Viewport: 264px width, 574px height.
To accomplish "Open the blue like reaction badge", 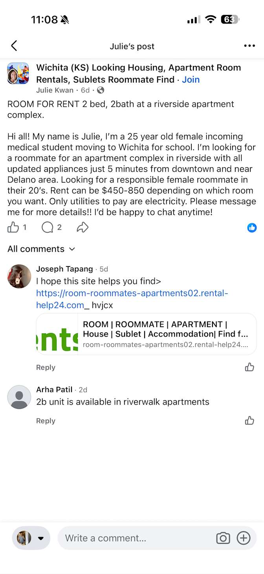I will point(252,228).
